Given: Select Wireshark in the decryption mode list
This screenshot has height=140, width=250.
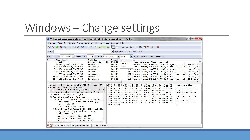Looking at the screenshot, I should tap(126, 64).
